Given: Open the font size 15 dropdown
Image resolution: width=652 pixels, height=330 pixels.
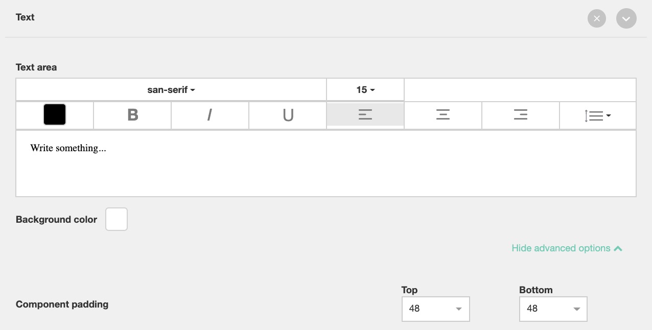Looking at the screenshot, I should coord(365,90).
